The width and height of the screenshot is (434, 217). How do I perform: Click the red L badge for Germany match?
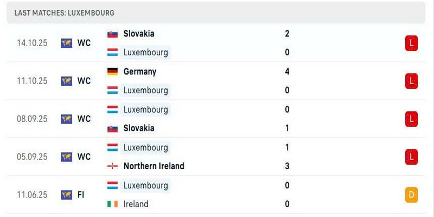pyautogui.click(x=411, y=81)
